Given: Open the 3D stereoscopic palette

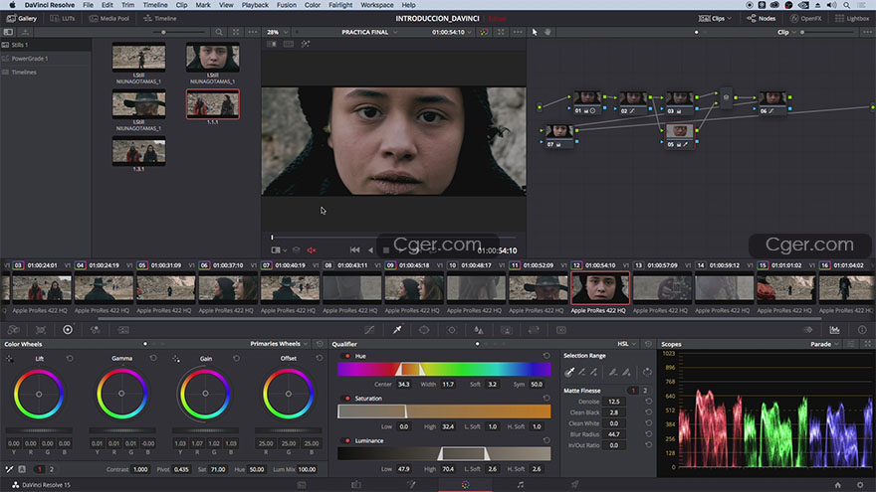Looking at the screenshot, I should point(560,330).
